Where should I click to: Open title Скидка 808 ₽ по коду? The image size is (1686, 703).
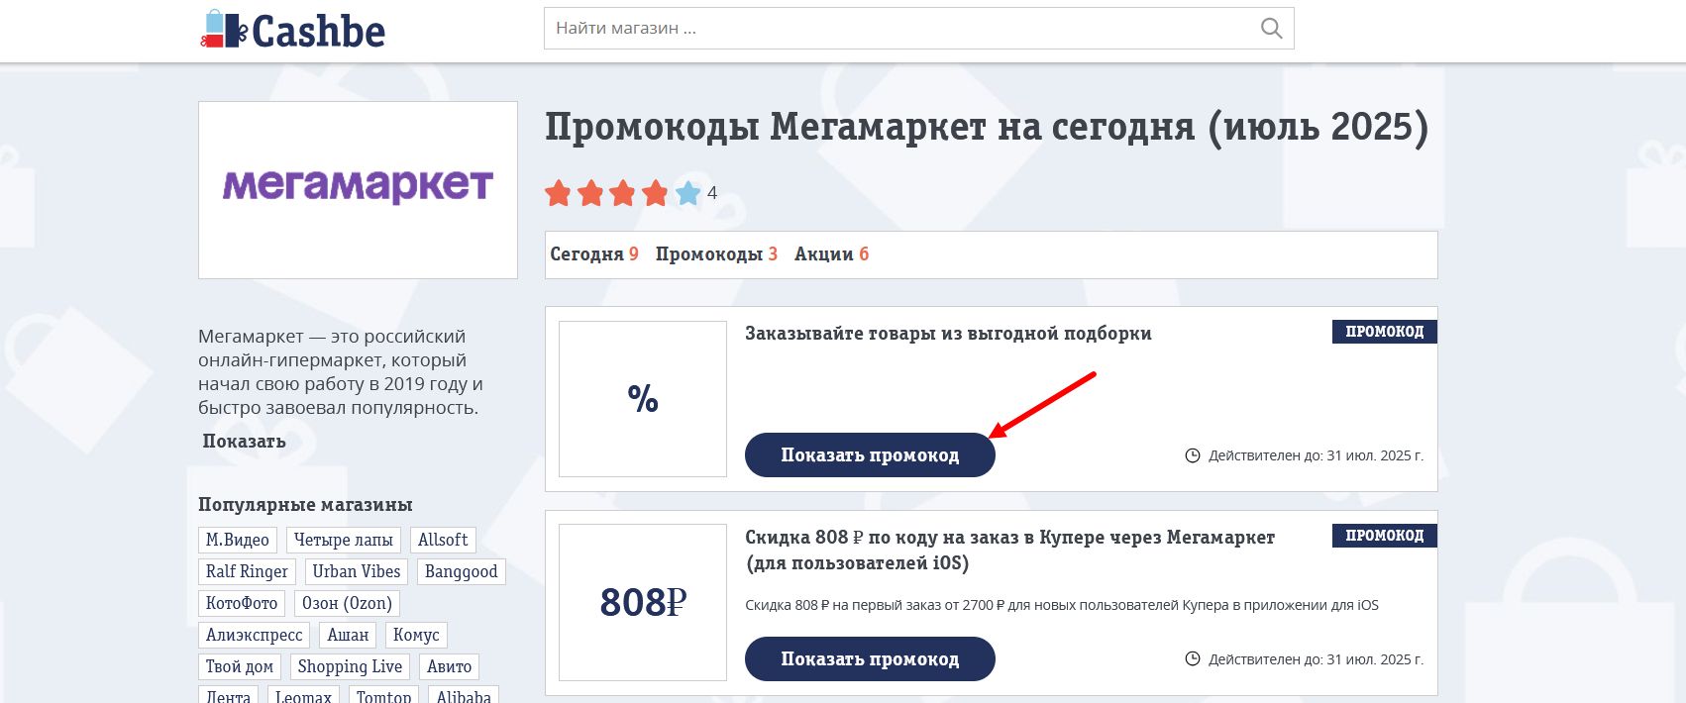click(x=1009, y=551)
